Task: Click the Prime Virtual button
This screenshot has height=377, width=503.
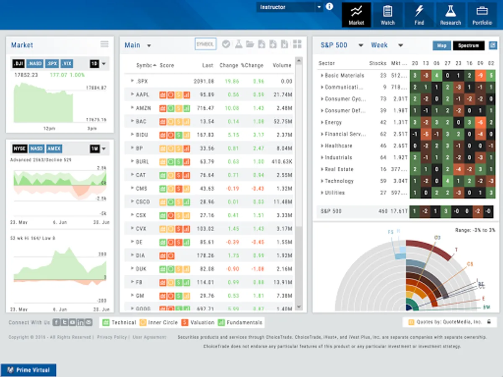Action: click(28, 370)
